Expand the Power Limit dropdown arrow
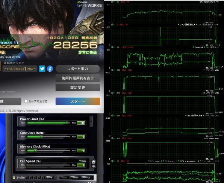224x183 pixels. pos(91,122)
